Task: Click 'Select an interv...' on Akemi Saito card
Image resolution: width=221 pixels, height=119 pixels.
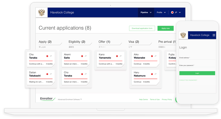Action: [71, 64]
